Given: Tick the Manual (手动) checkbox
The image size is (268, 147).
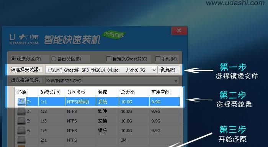Looking at the screenshot, I should pos(158,59).
